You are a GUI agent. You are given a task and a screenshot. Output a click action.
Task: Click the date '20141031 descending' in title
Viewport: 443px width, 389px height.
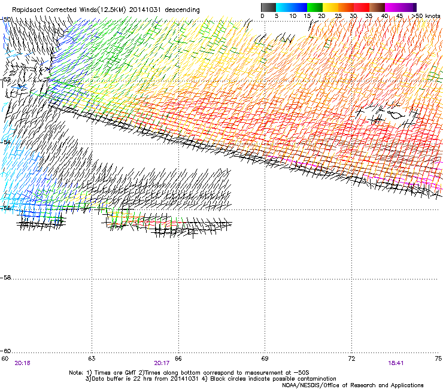(165, 10)
